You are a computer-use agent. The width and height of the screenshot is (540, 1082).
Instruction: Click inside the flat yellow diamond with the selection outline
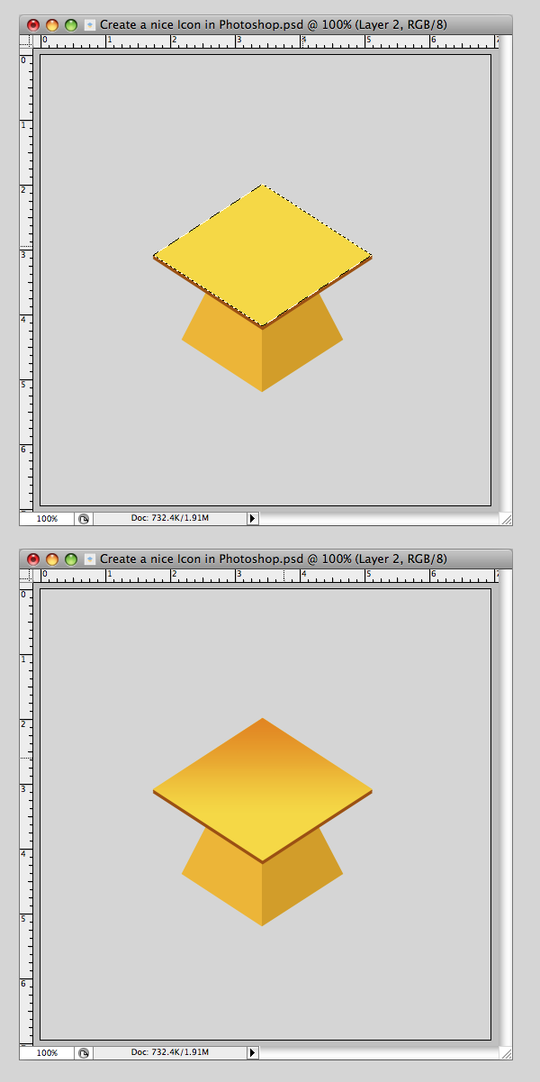click(x=263, y=255)
